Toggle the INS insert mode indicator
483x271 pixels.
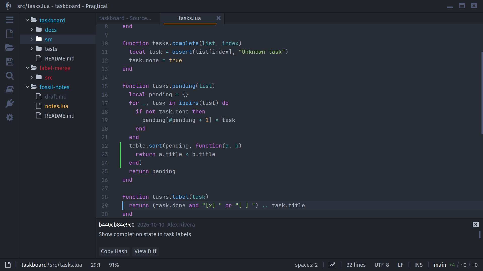pos(418,265)
